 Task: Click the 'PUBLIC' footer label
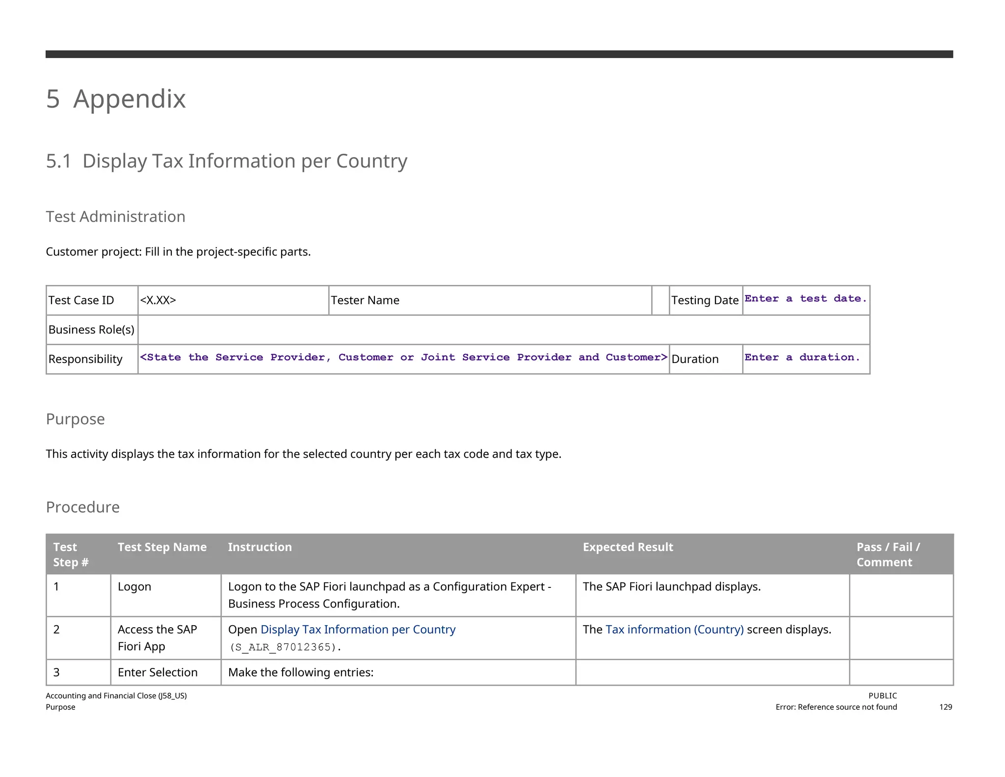[x=882, y=695]
